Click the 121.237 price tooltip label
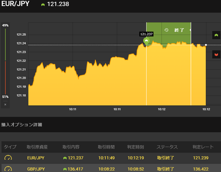 (x=146, y=34)
